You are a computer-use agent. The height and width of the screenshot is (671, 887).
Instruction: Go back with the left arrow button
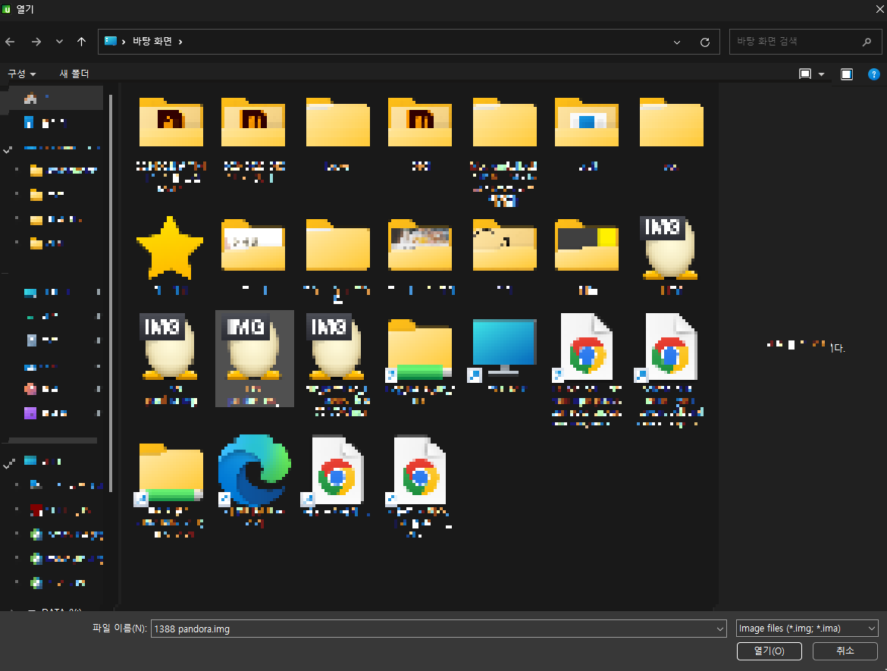(10, 42)
